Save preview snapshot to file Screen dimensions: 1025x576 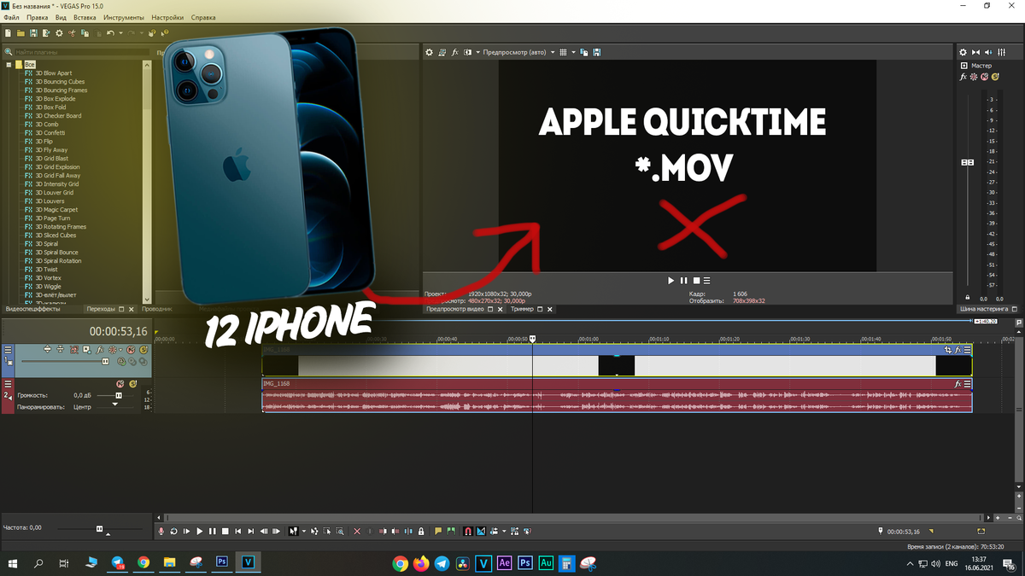tap(596, 52)
